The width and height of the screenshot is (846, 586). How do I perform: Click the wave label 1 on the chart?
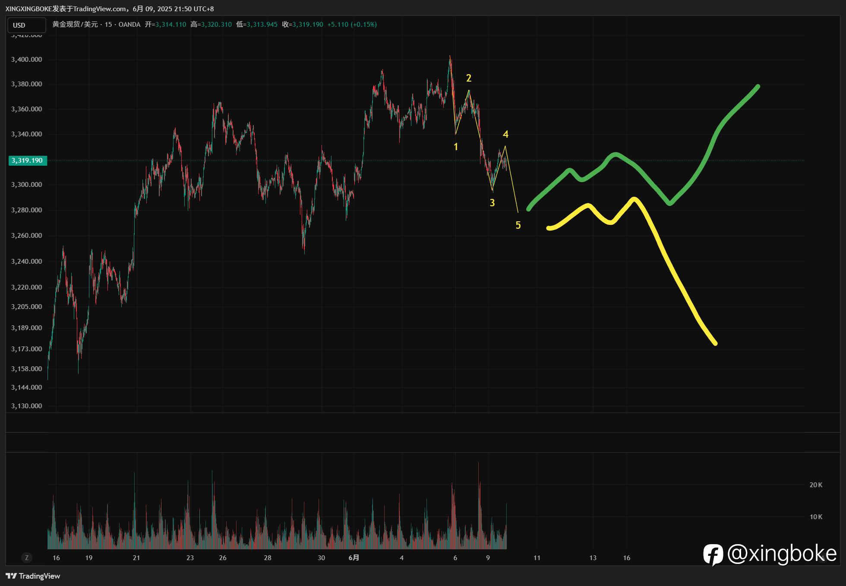click(456, 147)
